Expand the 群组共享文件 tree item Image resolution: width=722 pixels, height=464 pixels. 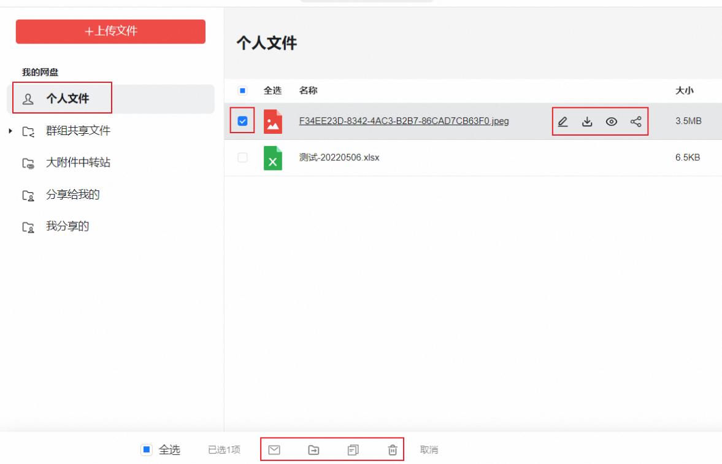[9, 130]
